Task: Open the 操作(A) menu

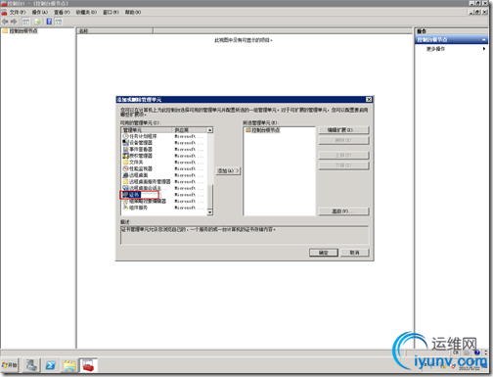Action: click(x=40, y=12)
